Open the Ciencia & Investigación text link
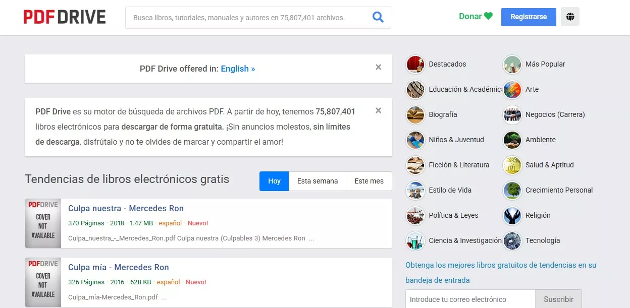630x308 pixels. tap(465, 240)
